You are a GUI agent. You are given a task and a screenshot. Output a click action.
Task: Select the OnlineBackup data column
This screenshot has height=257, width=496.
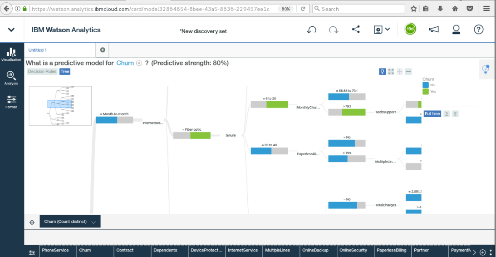[318, 250]
